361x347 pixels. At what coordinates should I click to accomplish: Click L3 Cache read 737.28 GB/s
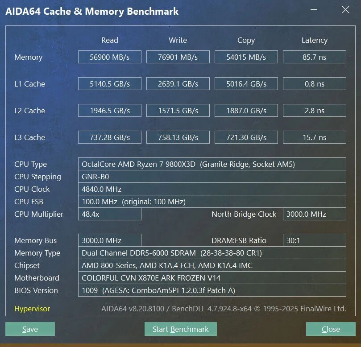click(110, 137)
